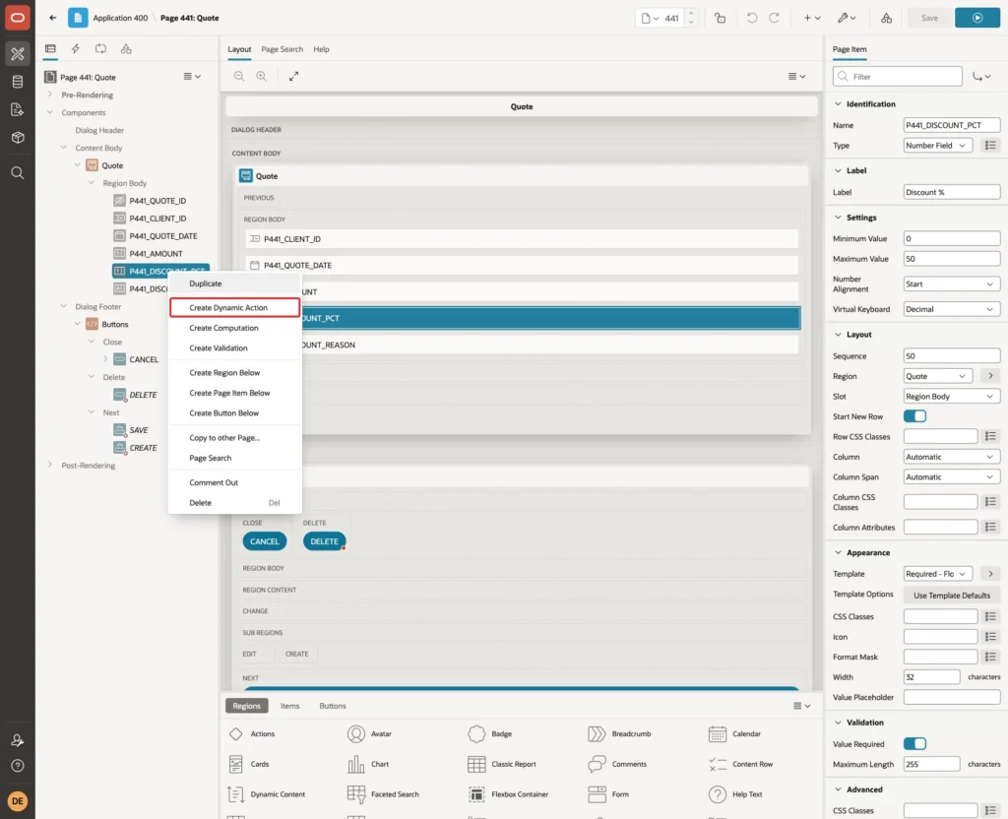Switch to the Dynamic Actions lightning tab
Image resolution: width=1008 pixels, height=819 pixels.
(75, 49)
